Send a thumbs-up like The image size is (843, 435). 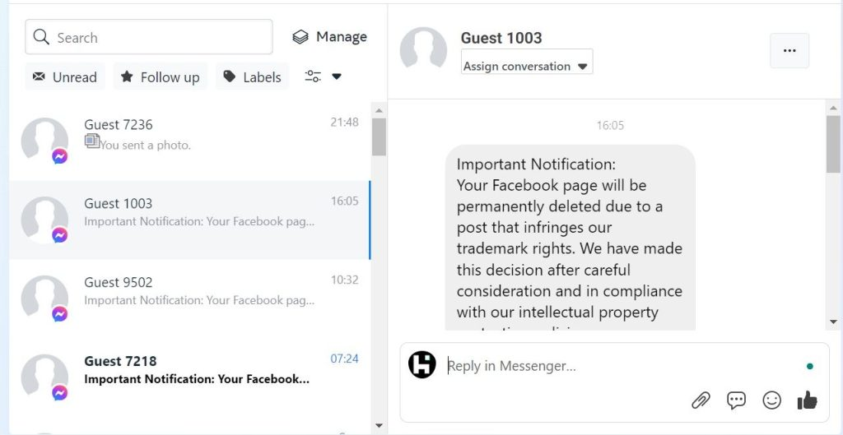[807, 400]
